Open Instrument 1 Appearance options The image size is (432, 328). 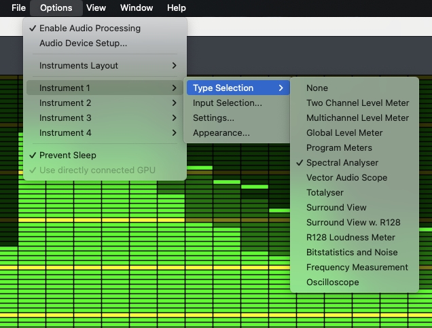[x=238, y=132]
